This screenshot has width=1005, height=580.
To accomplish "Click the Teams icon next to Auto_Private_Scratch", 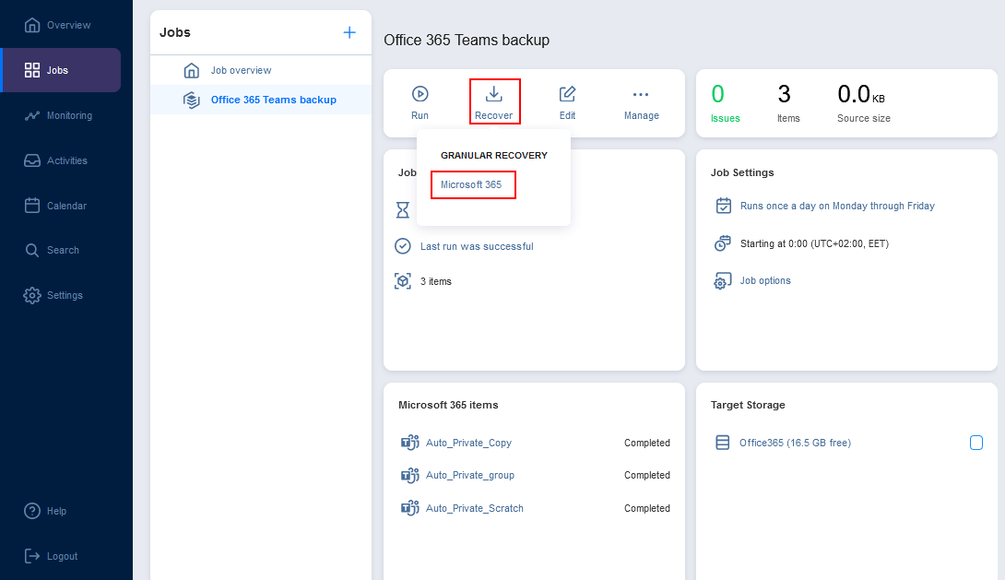I will coord(409,507).
